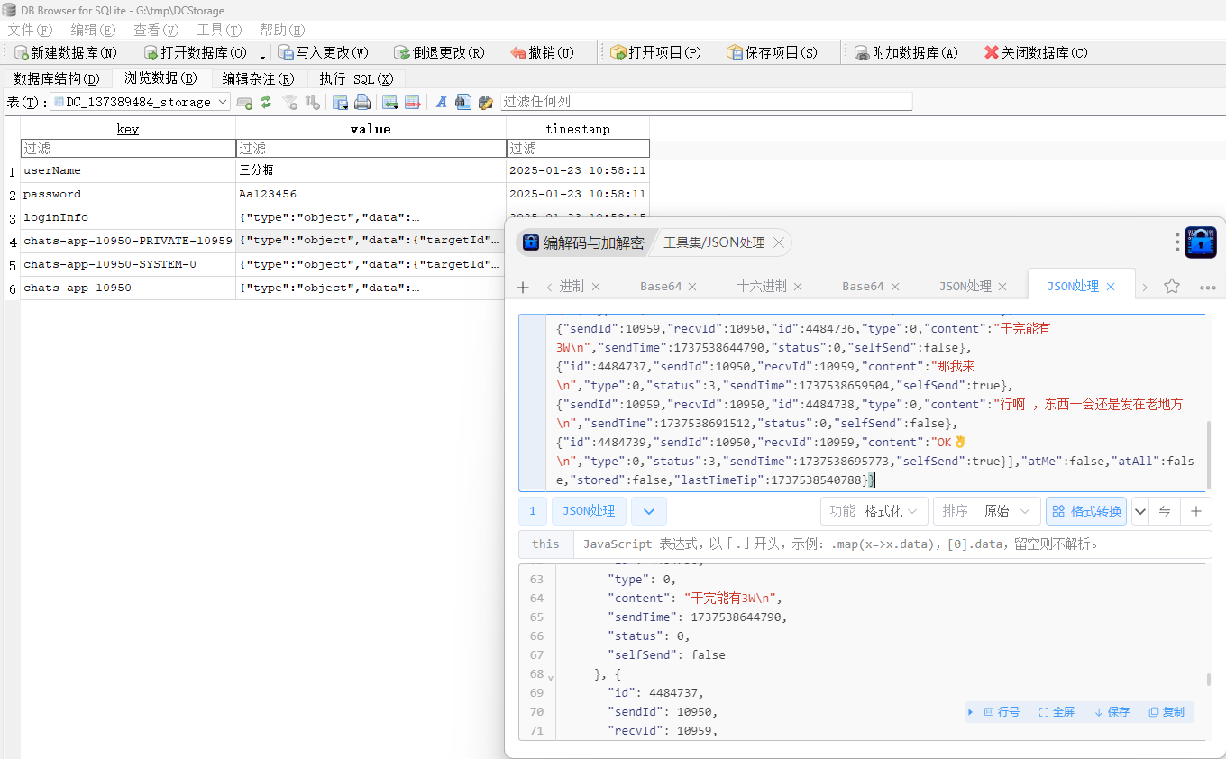Click the 过滤任何列 filter input field
Screen dimensions: 1226x759
pyautogui.click(x=705, y=102)
